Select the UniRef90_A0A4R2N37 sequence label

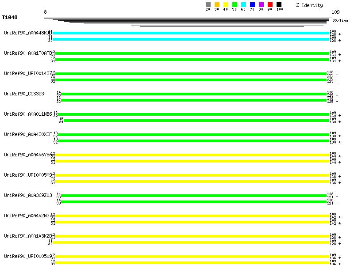pyautogui.click(x=28, y=216)
